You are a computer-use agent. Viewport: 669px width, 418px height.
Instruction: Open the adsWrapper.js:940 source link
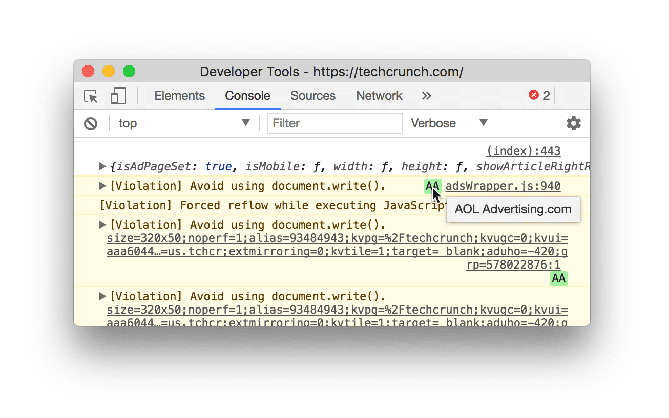[x=503, y=186]
